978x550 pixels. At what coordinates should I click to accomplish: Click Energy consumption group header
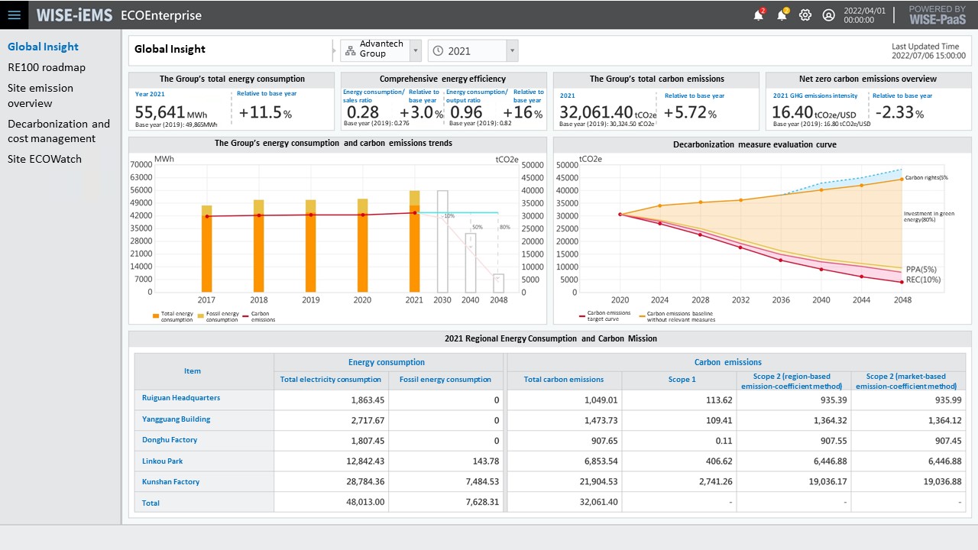tap(387, 362)
